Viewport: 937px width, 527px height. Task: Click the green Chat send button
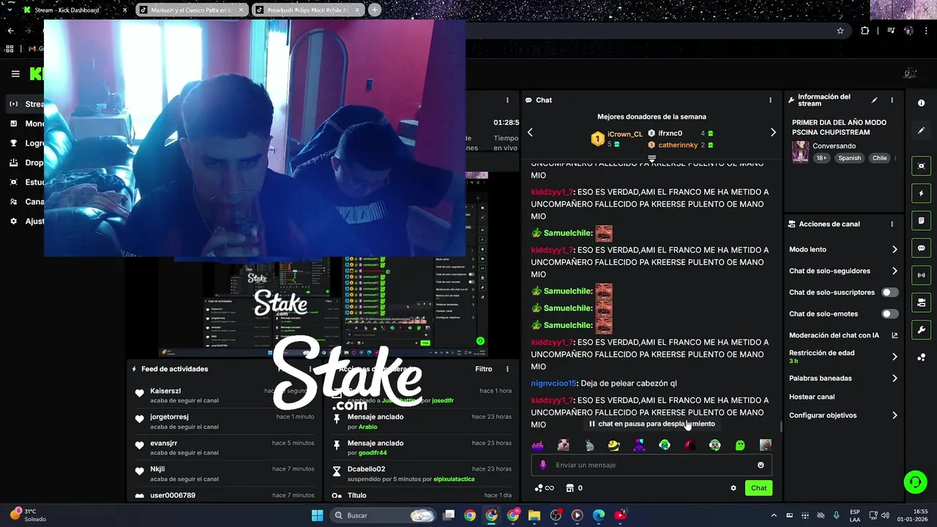(758, 488)
